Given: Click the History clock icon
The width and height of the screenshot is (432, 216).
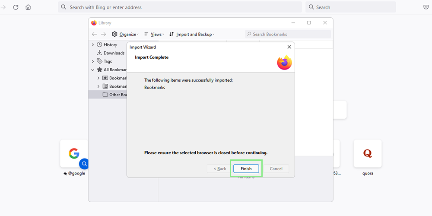Looking at the screenshot, I should point(99,44).
